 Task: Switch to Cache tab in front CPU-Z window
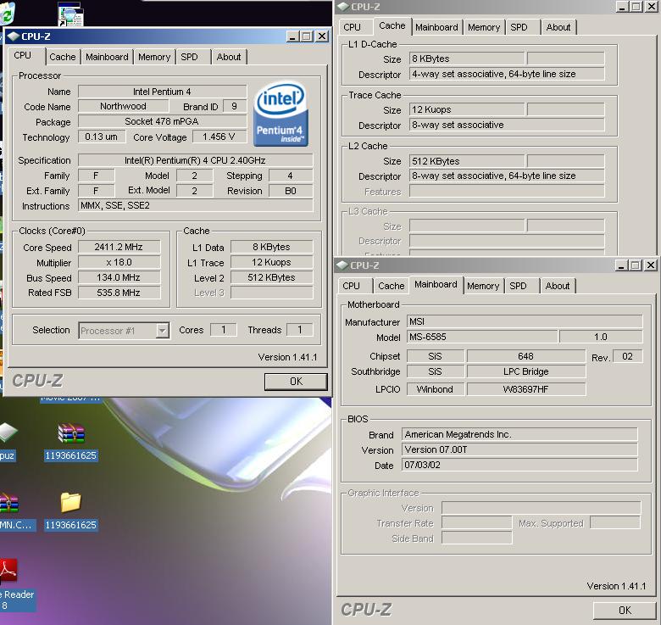click(63, 57)
